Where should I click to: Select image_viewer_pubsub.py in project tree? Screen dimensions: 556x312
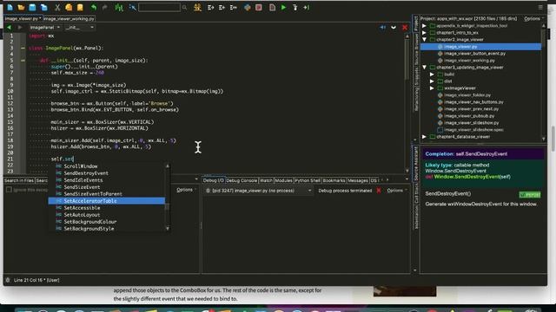469,115
